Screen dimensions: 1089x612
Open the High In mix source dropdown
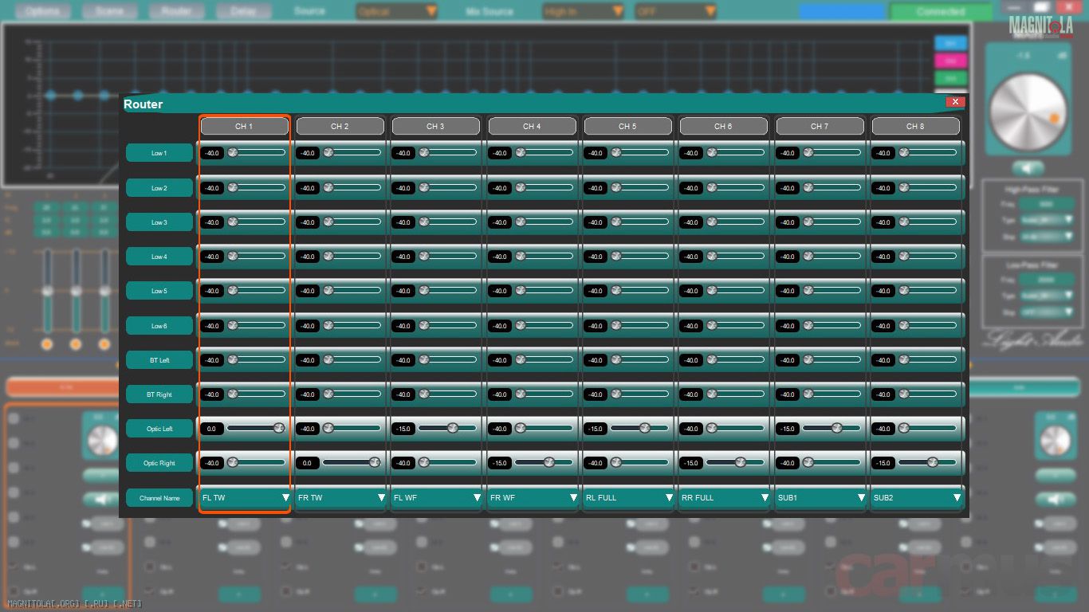[x=583, y=11]
